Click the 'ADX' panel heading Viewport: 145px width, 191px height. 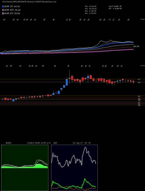(x=55, y=143)
